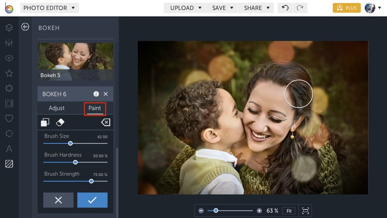Show Bokeh 6 info
This screenshot has height=218, width=387.
point(96,94)
